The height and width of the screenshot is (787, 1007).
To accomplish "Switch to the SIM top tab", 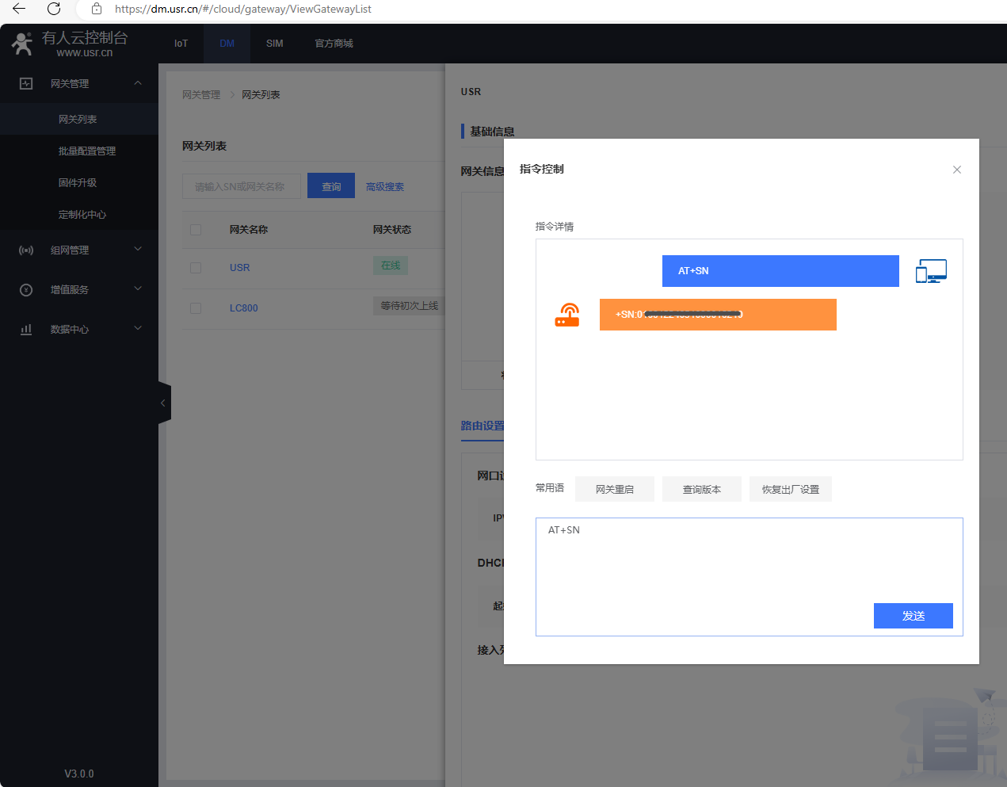I will tap(274, 44).
